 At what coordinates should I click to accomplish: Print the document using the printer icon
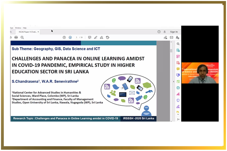16,37
